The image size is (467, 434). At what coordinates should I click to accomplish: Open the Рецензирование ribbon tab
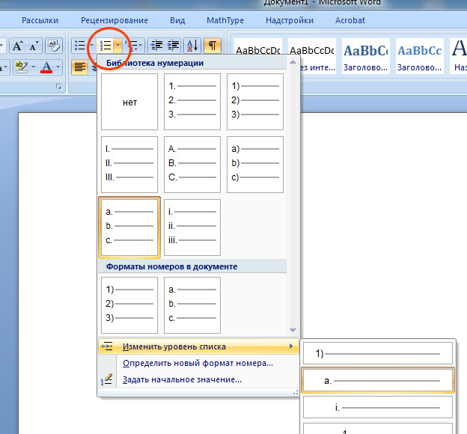point(115,20)
